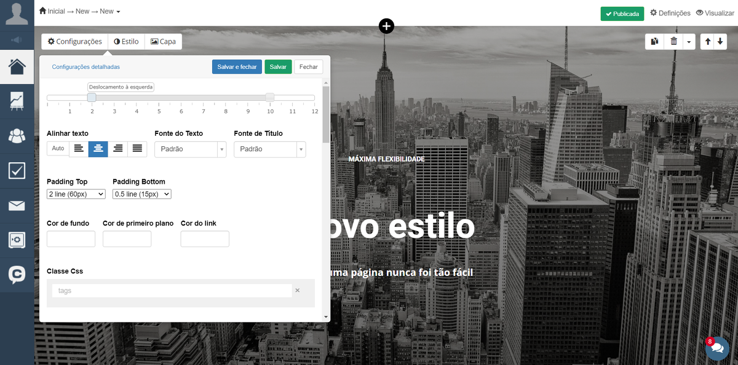Viewport: 738px width, 365px height.
Task: Open the Fonte do Texto dropdown
Action: (190, 149)
